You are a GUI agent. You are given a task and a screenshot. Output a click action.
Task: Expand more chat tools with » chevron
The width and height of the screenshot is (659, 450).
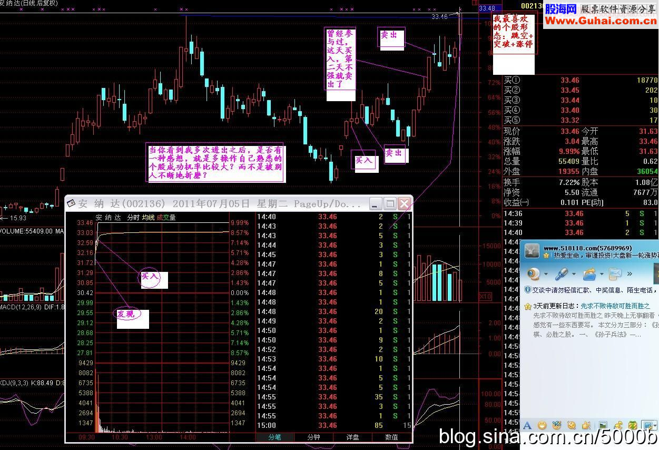630,273
